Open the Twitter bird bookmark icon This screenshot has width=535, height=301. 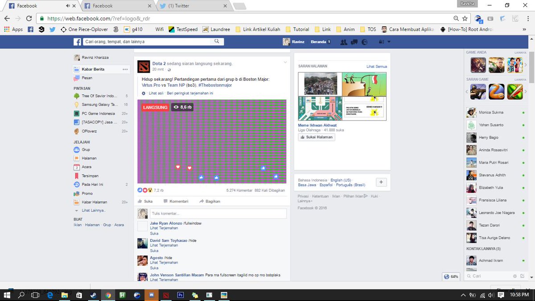[x=52, y=29]
